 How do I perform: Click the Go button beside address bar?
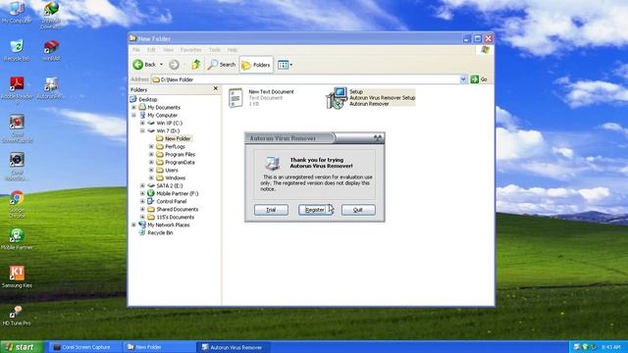(x=479, y=79)
